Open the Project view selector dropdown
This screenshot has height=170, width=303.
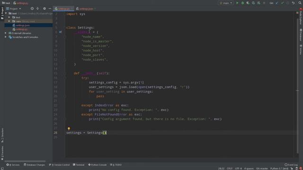pos(14,8)
